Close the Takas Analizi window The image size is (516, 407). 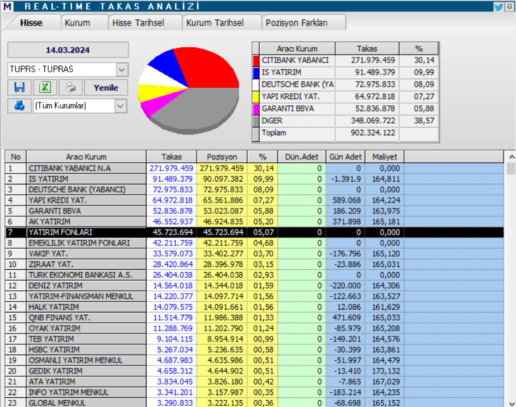tap(509, 6)
